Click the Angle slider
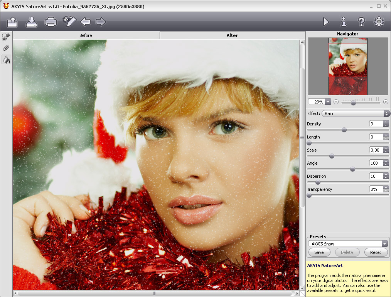 348,169
